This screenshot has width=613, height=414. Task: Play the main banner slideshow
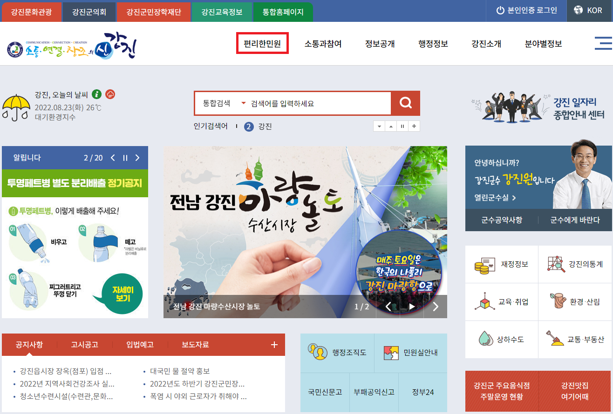pos(412,307)
